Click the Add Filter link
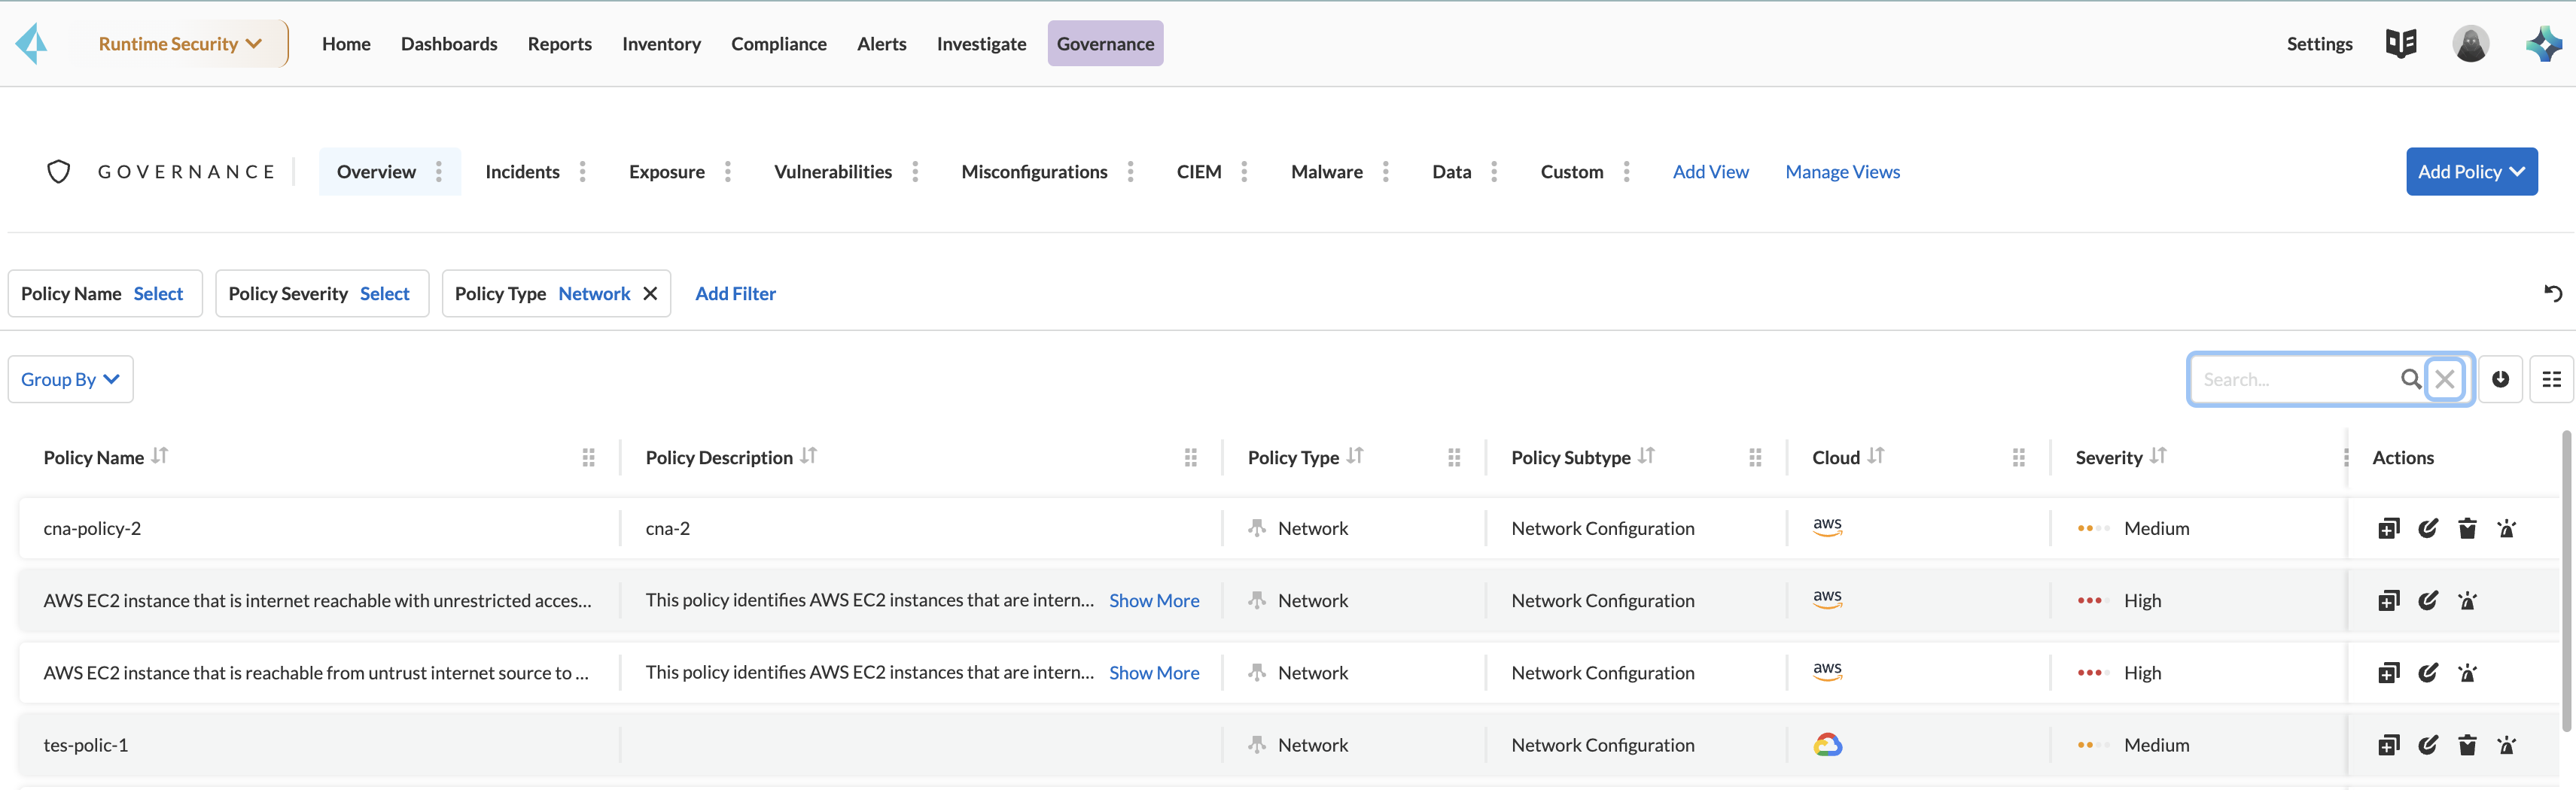 click(x=735, y=293)
